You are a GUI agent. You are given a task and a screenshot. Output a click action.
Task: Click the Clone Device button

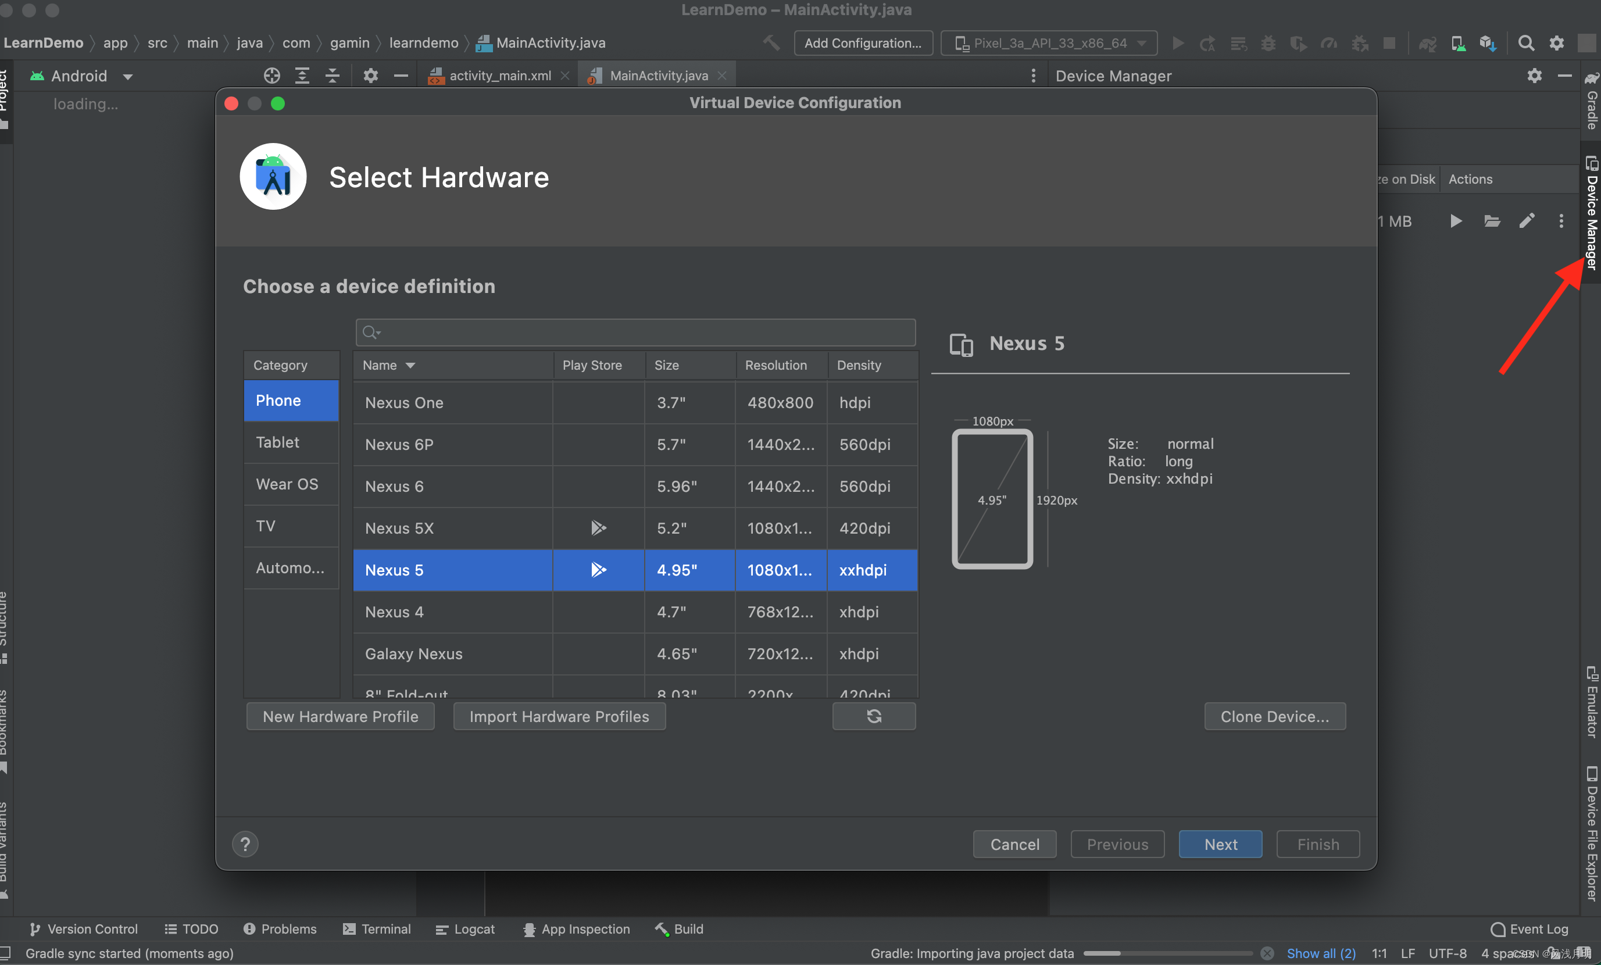(1275, 716)
